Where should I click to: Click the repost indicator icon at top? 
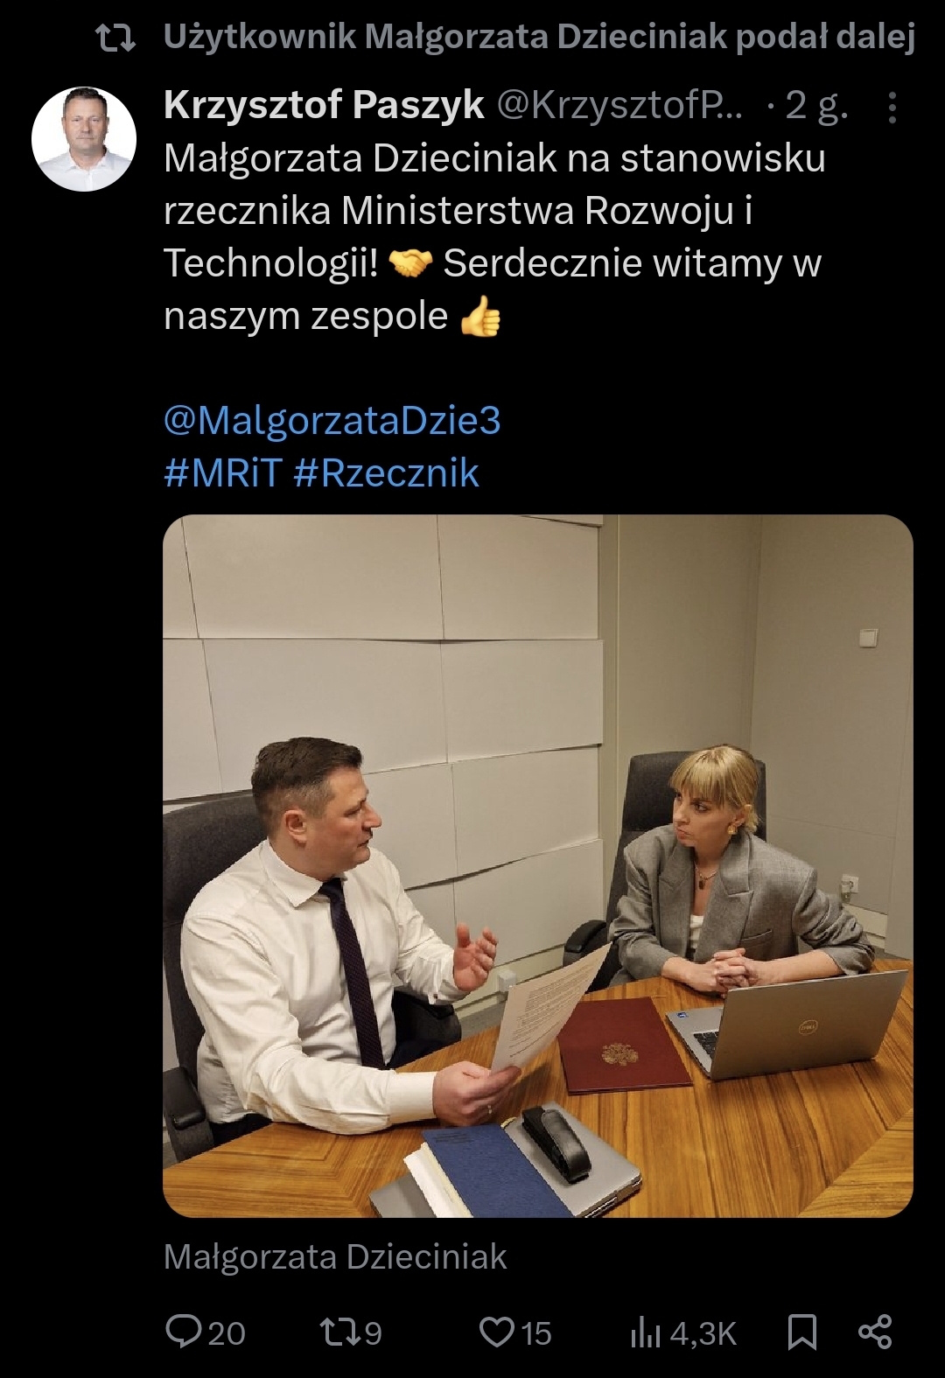[115, 38]
